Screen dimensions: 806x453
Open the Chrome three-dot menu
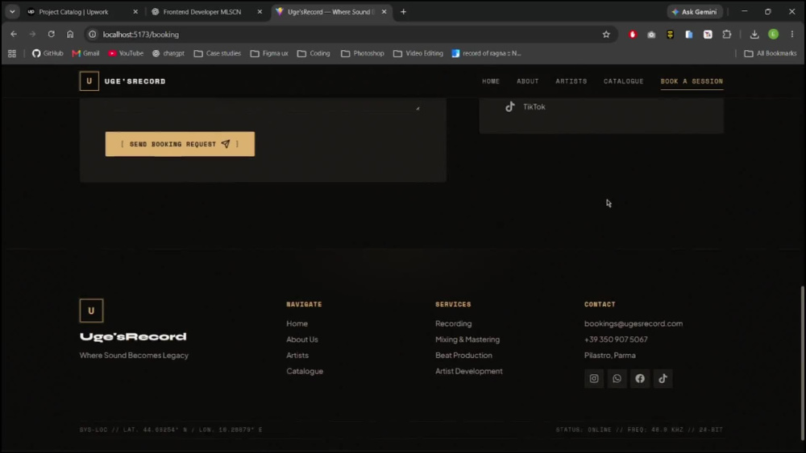(x=792, y=35)
